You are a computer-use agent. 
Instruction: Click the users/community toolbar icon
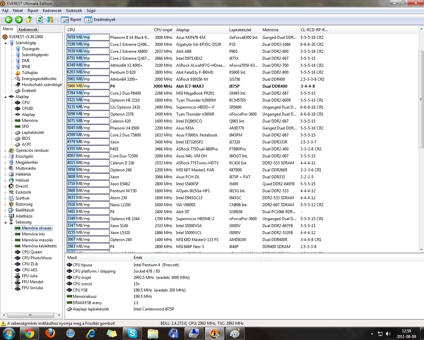[x=50, y=20]
